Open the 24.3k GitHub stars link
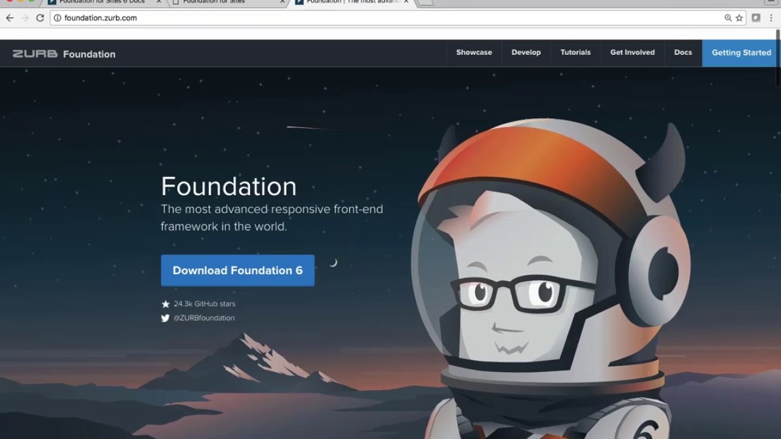 pyautogui.click(x=204, y=304)
